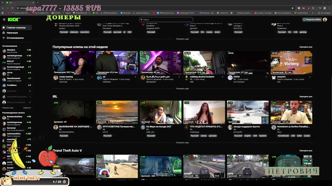This screenshot has width=332, height=186.
Task: Open BondarenkoDima avatar in IRL row
Action: [x=56, y=127]
